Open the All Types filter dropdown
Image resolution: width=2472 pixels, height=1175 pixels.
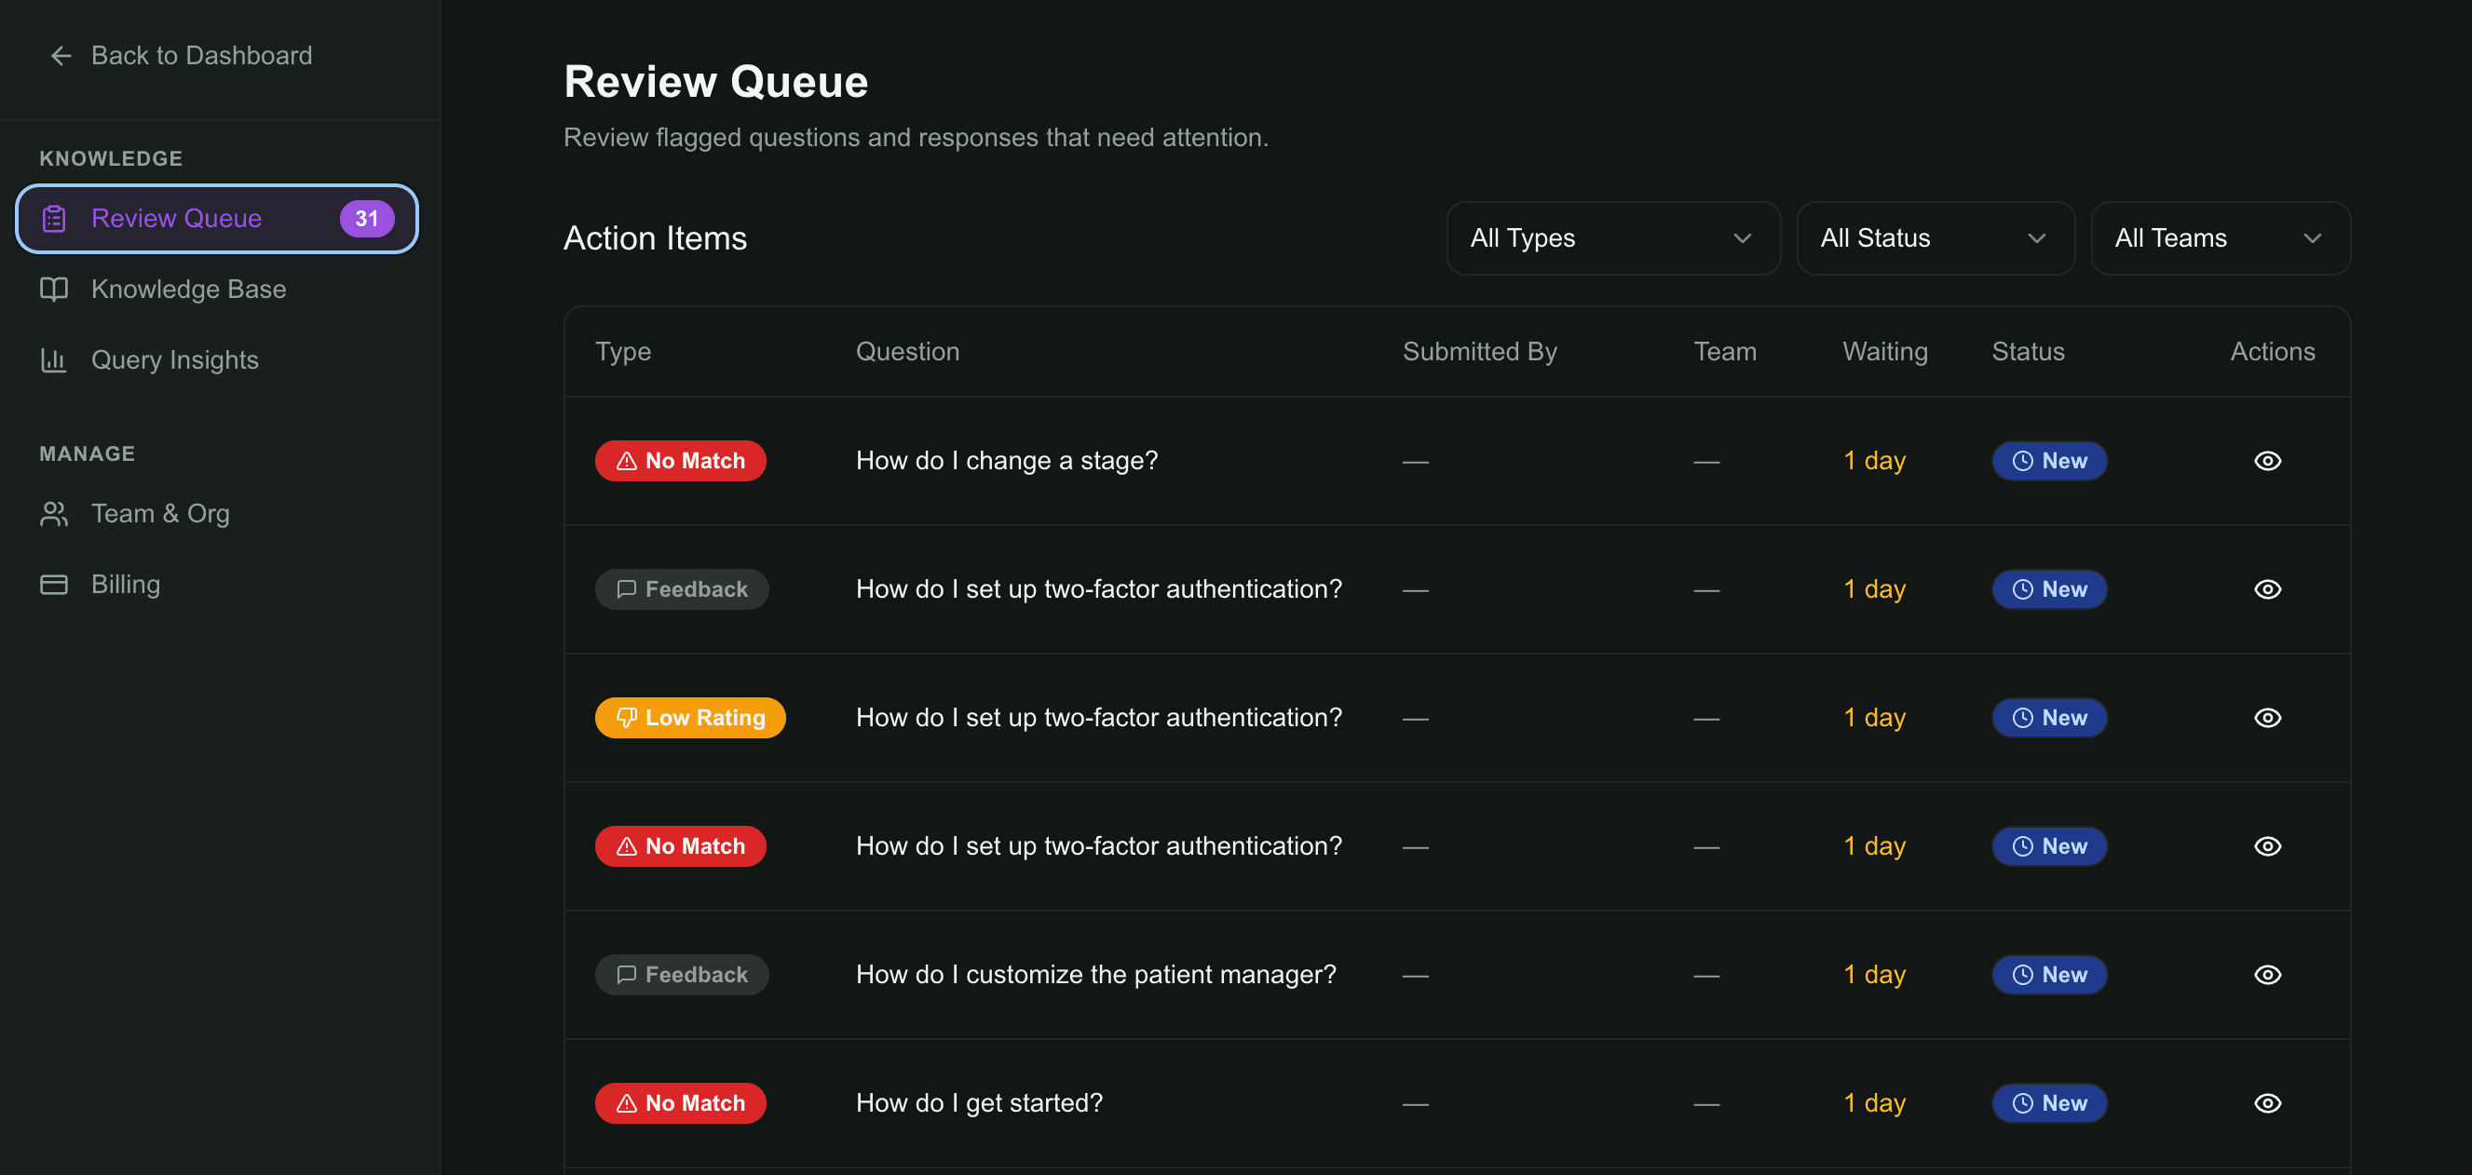pyautogui.click(x=1613, y=236)
